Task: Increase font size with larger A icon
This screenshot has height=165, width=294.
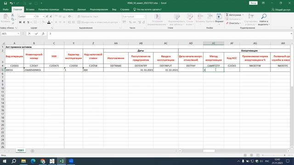Action: click(47, 16)
